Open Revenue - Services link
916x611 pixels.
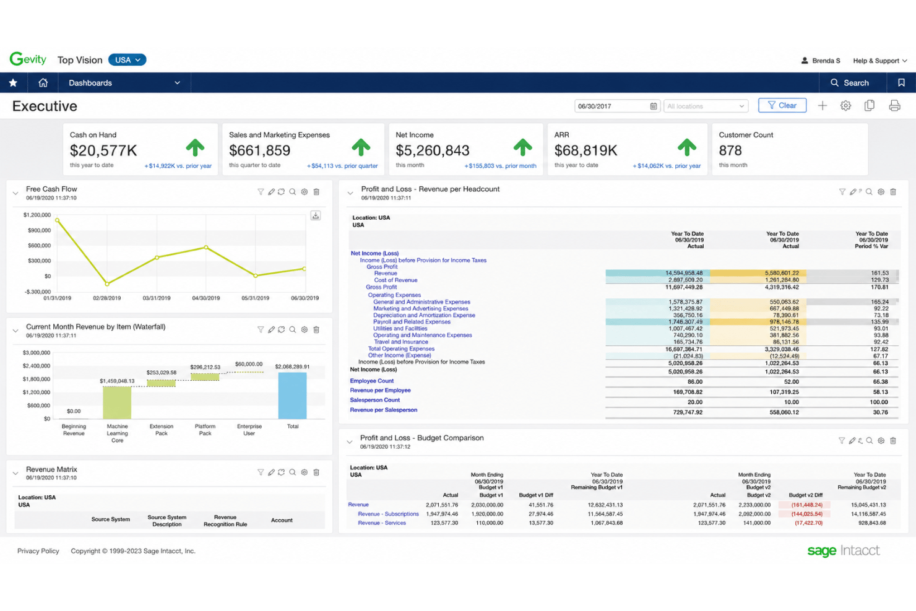(x=382, y=523)
